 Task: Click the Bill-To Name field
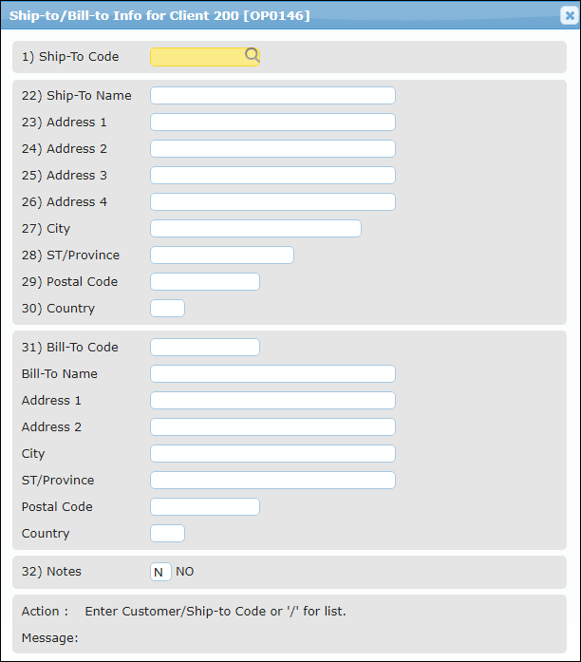272,373
